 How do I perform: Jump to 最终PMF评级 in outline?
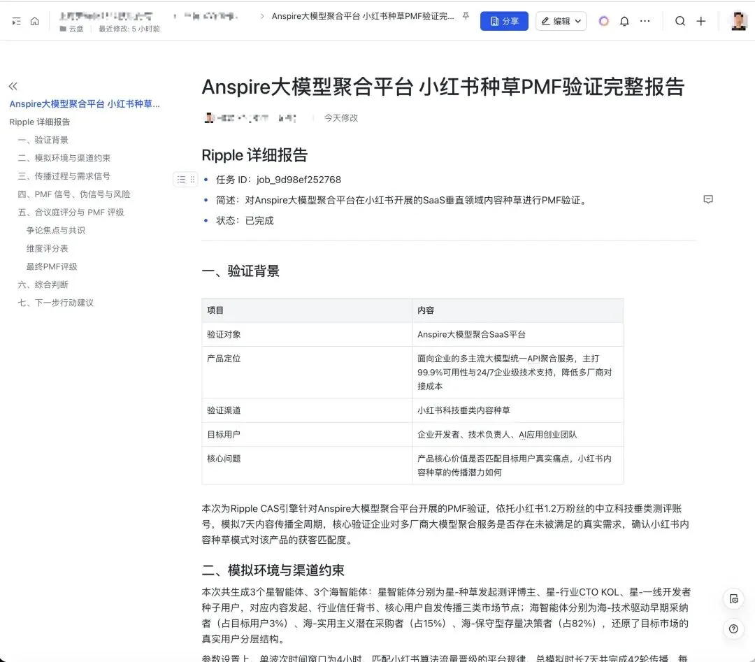tap(52, 267)
